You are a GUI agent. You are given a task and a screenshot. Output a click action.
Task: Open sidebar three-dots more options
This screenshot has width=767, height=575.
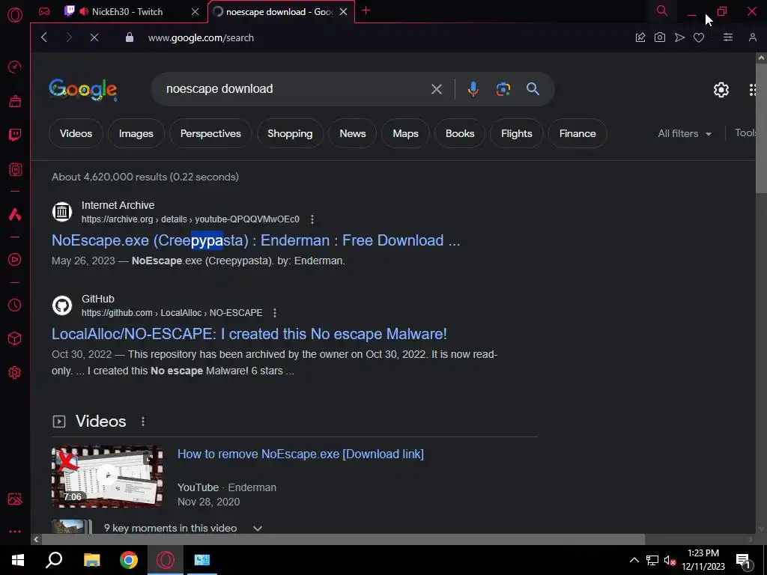coord(15,532)
